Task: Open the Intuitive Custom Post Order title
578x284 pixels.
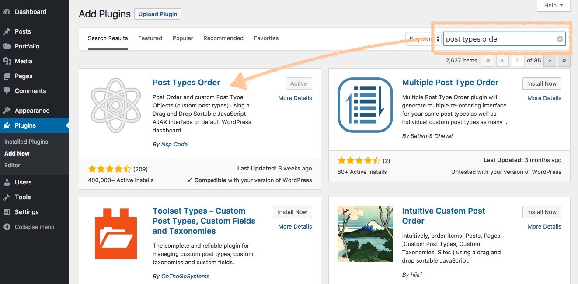Action: click(x=444, y=216)
